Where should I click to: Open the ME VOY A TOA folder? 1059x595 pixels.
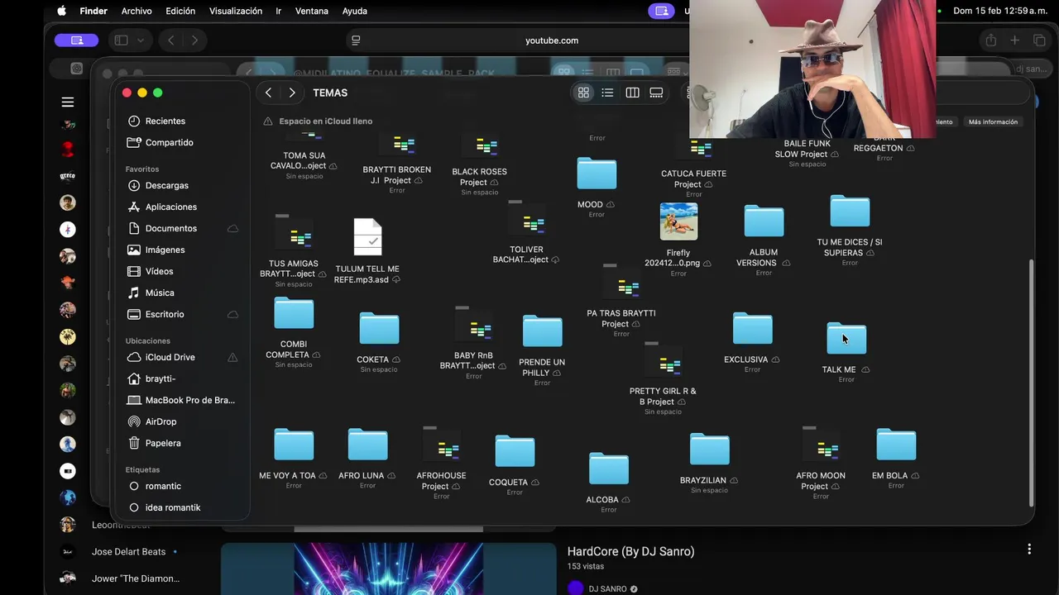tap(294, 445)
